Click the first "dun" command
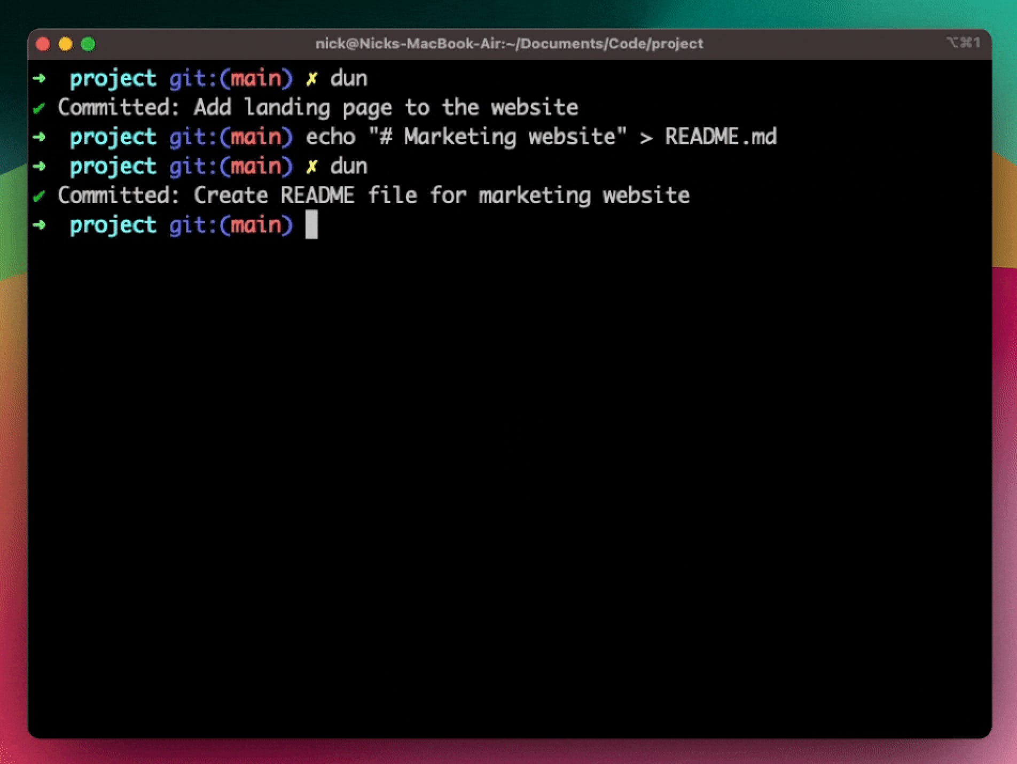 click(349, 79)
